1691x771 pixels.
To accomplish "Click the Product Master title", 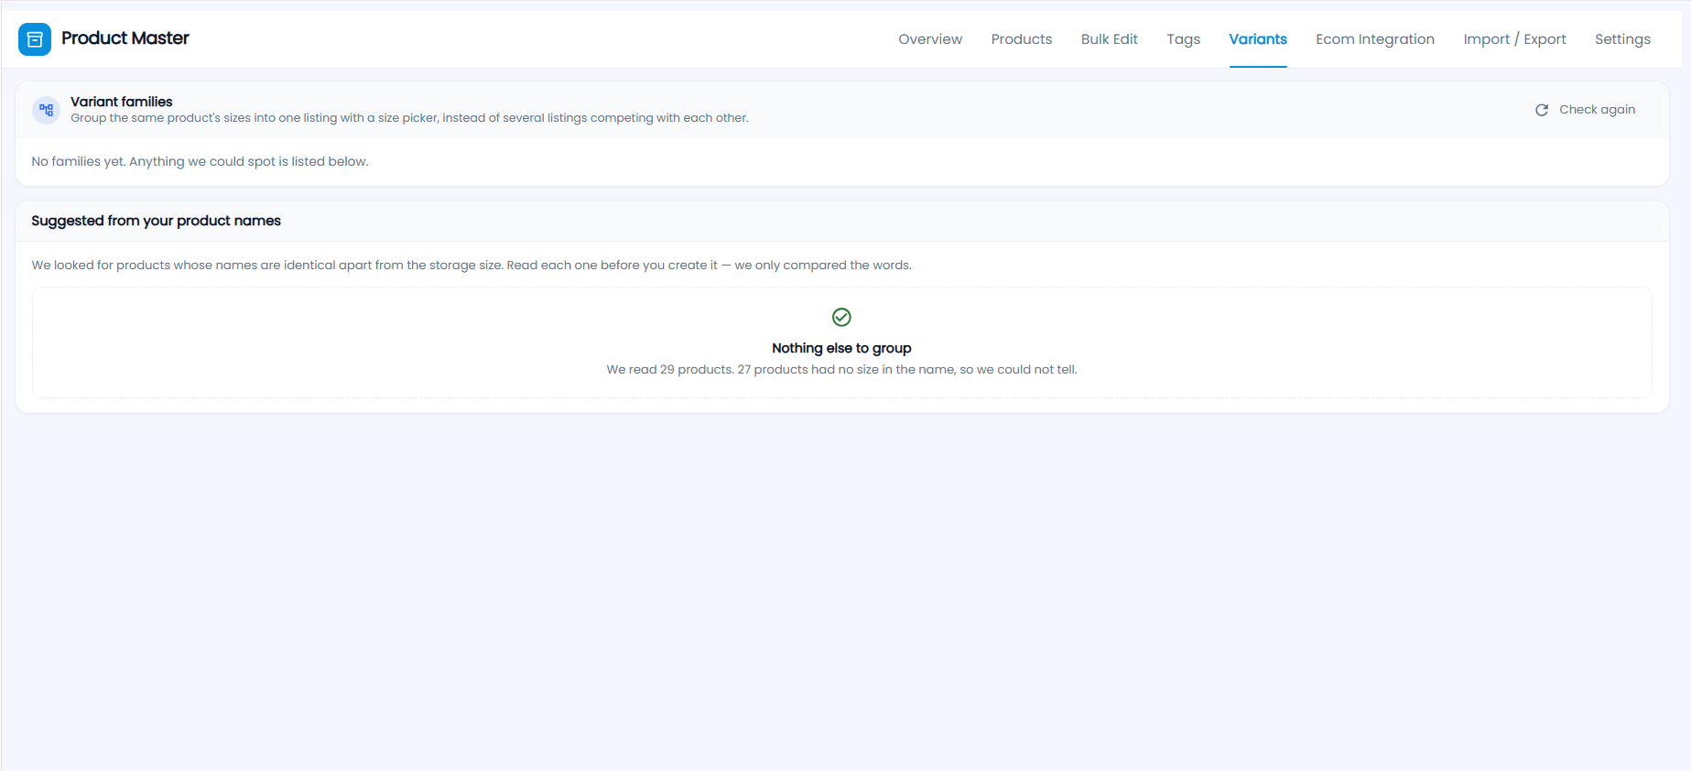I will (125, 38).
